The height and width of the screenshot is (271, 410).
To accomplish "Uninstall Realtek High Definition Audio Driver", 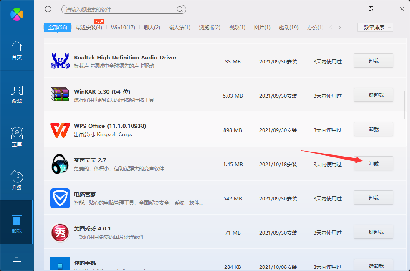I will (374, 61).
